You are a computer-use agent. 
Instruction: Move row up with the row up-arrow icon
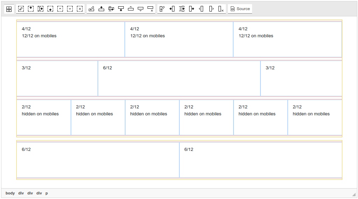(x=131, y=9)
